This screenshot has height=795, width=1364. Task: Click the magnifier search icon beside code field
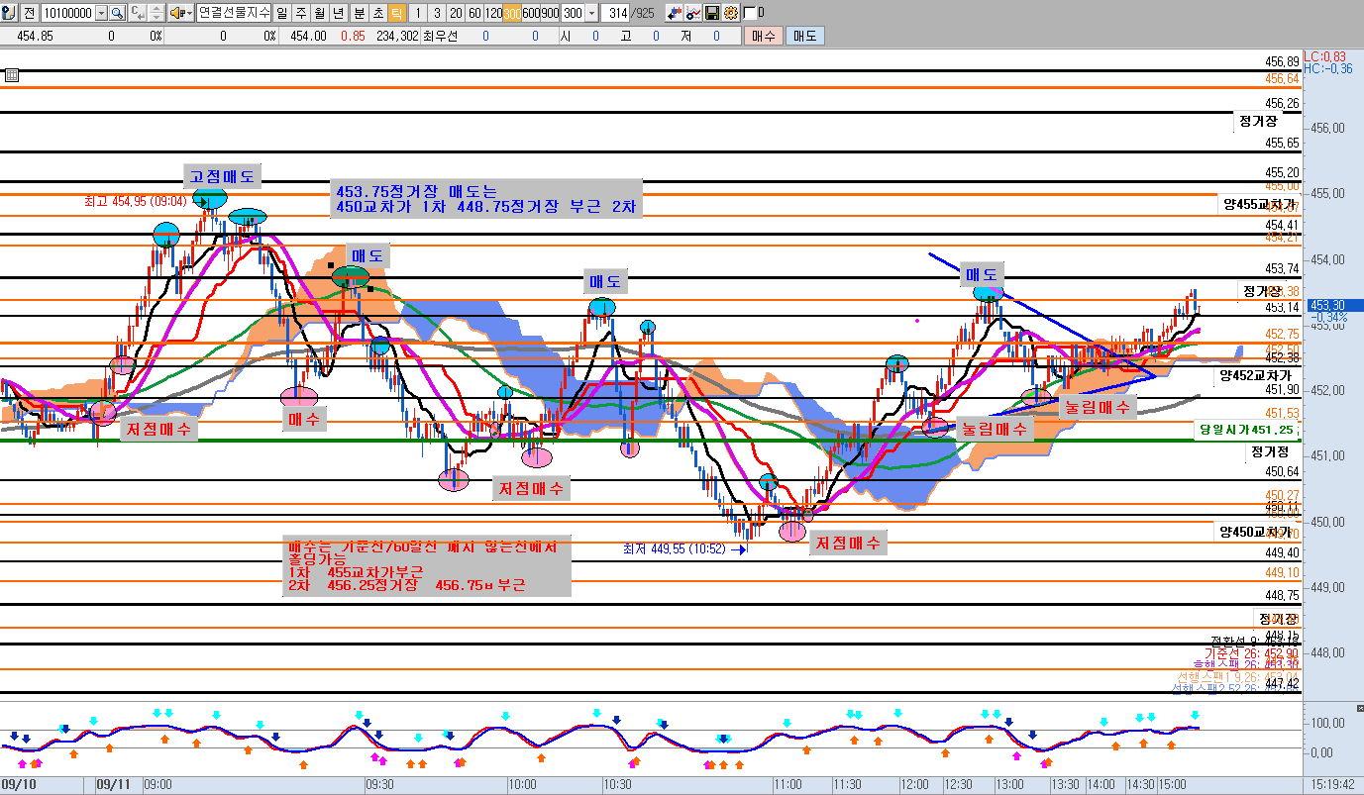click(x=117, y=13)
